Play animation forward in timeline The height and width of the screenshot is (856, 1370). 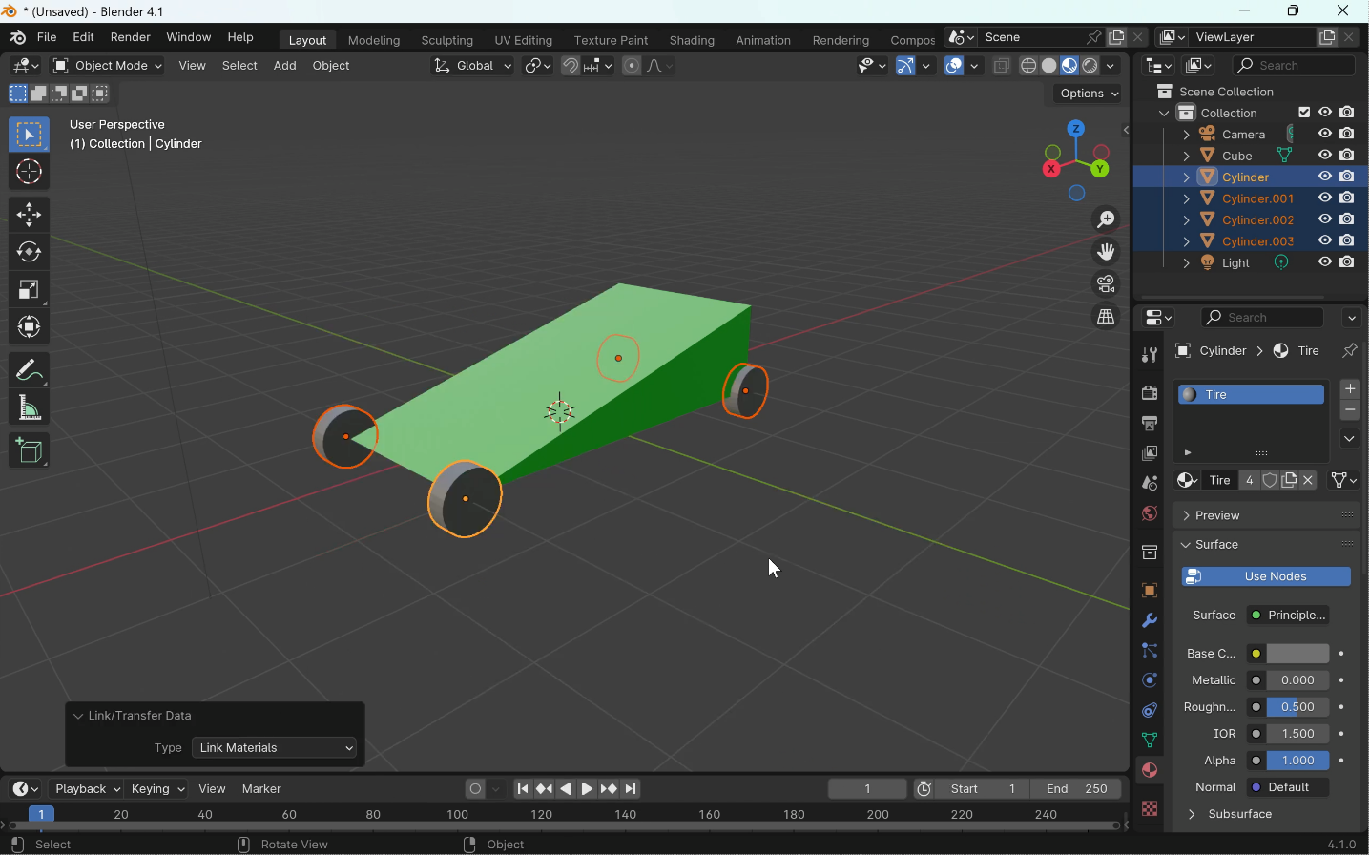(x=588, y=790)
